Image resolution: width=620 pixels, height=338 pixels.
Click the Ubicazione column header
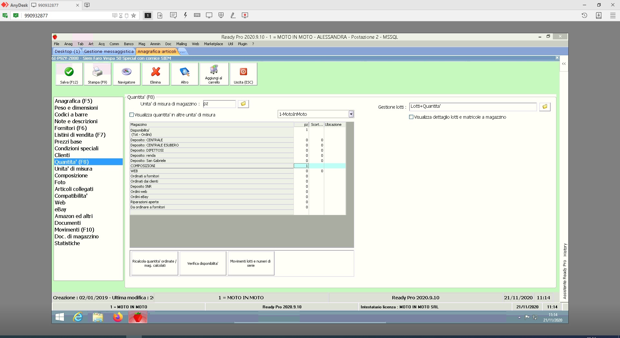335,124
